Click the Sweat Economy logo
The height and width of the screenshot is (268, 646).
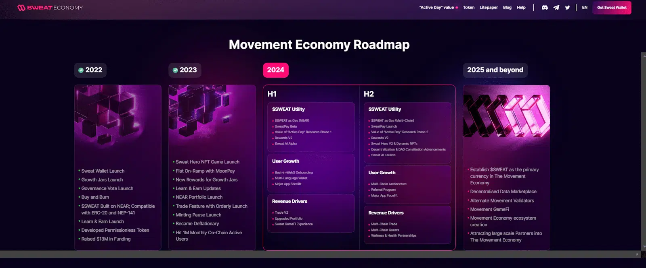pos(50,8)
